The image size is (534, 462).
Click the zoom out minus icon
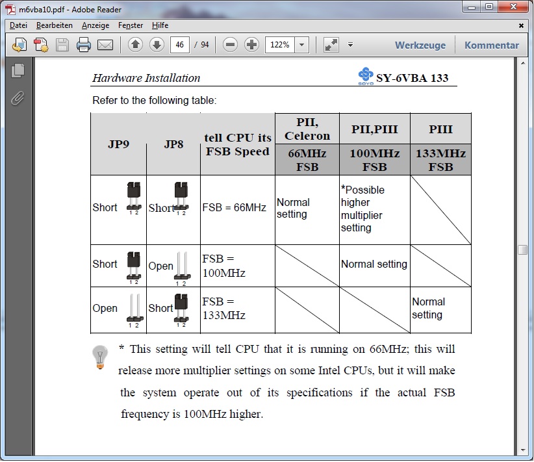(229, 44)
